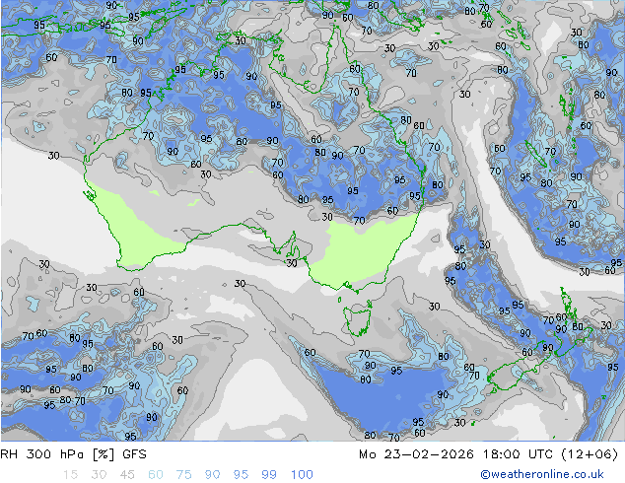Click the 'RH 300 hPa [%] GFS' title
Screen dimensions: 625x483
coord(73,454)
